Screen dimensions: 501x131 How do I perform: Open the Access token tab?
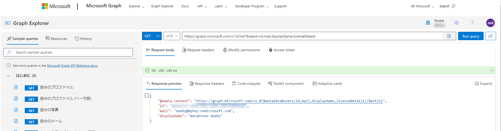[x=282, y=50]
